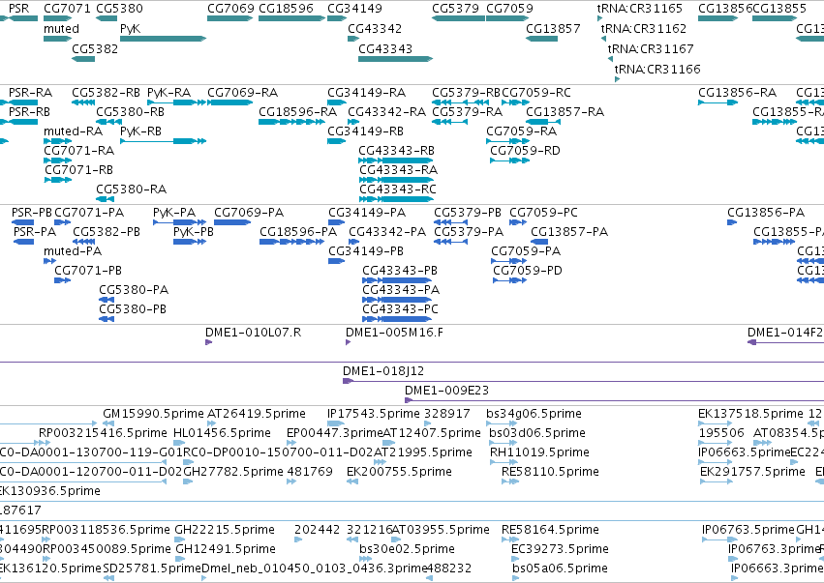Select protein CG43343-PB
The image size is (824, 583).
click(x=397, y=280)
